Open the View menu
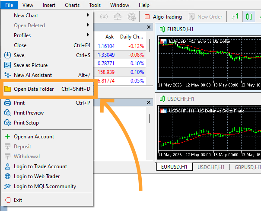This screenshot has width=261, height=211. click(28, 5)
